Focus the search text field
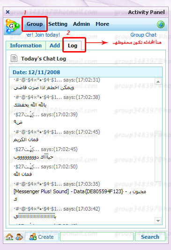171x250 pixels. tap(97, 237)
